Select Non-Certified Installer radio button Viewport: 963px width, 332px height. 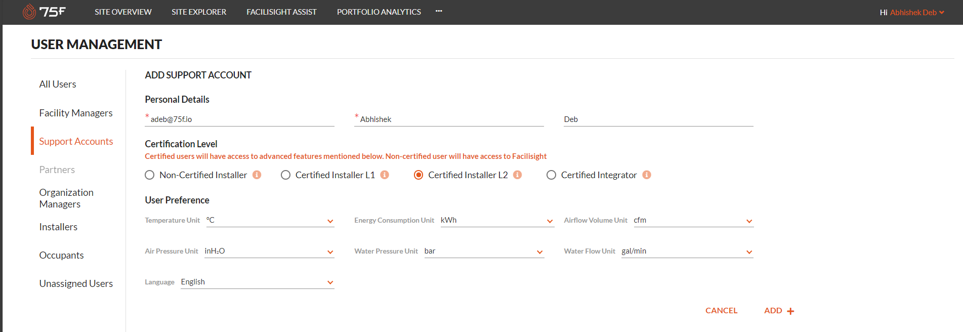(150, 175)
